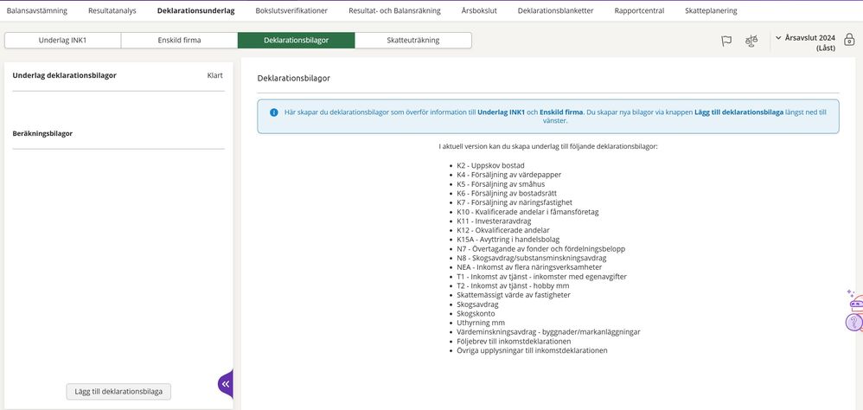Open the balance scale icon
This screenshot has width=863, height=410.
click(x=751, y=41)
